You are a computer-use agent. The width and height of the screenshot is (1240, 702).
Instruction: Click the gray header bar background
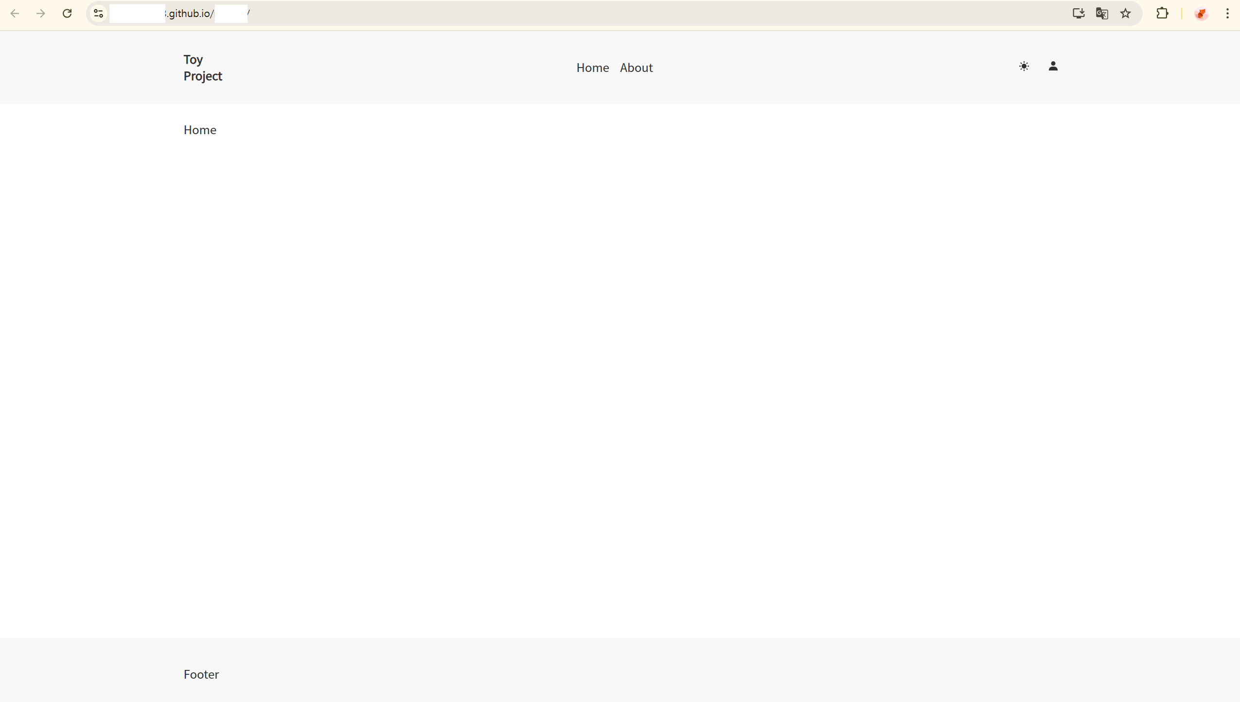(389, 68)
